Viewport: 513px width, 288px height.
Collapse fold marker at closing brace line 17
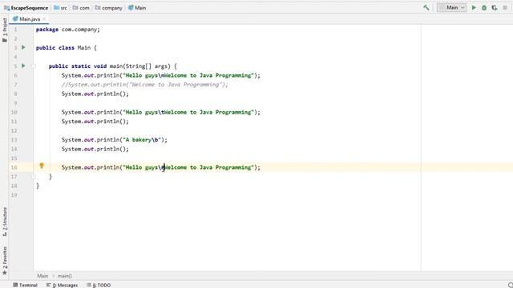click(34, 176)
